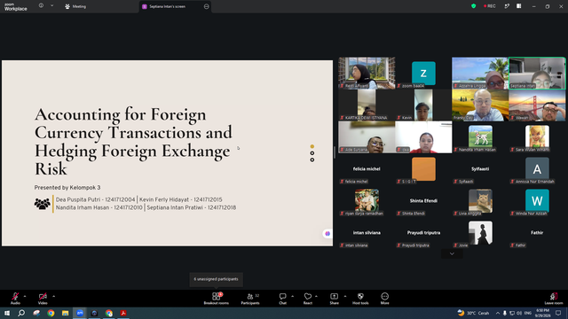Click the purple assistant icon on slide
This screenshot has height=319, width=568.
click(x=327, y=234)
